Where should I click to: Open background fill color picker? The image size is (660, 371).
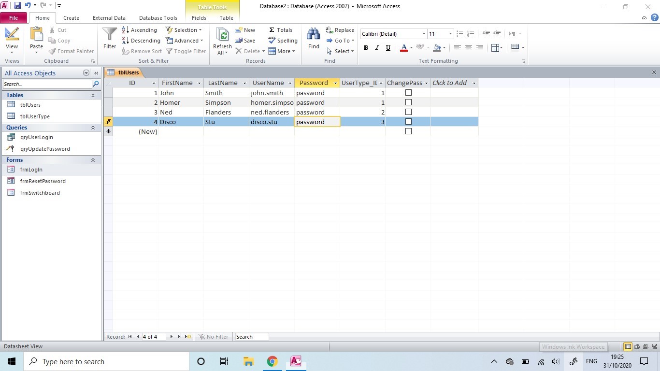(x=444, y=47)
